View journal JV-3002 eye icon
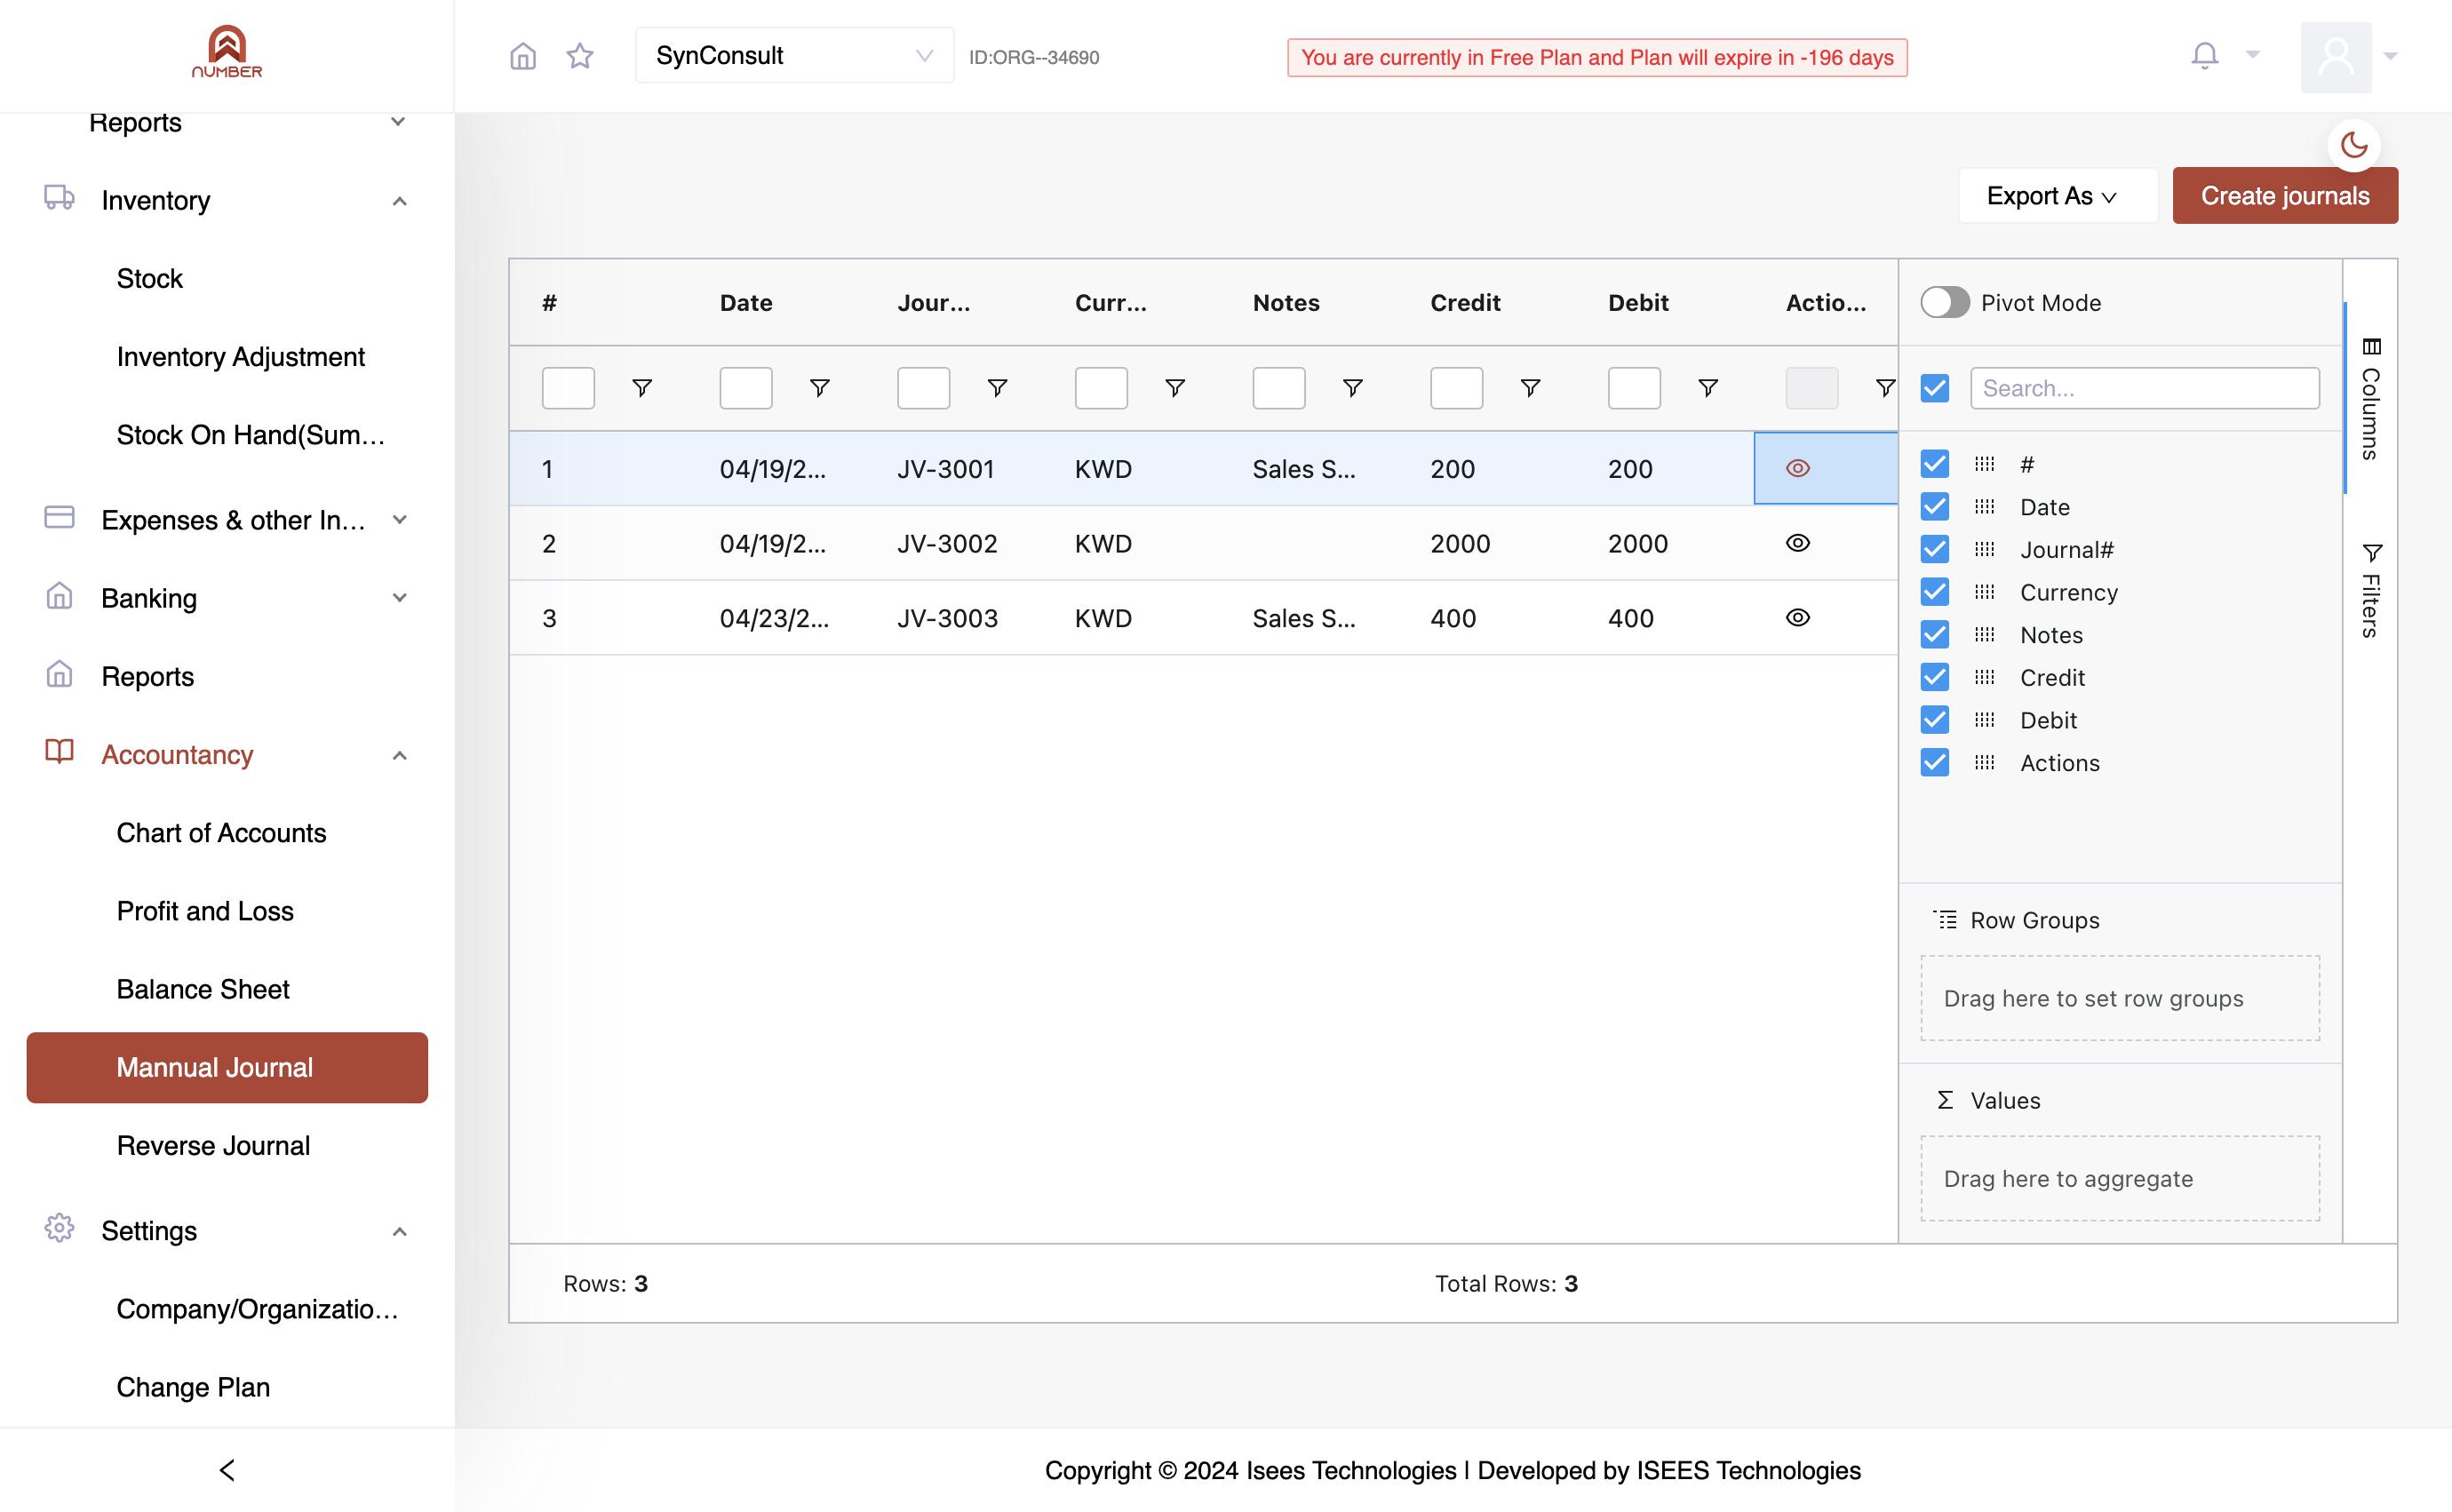This screenshot has width=2452, height=1512. [1798, 543]
